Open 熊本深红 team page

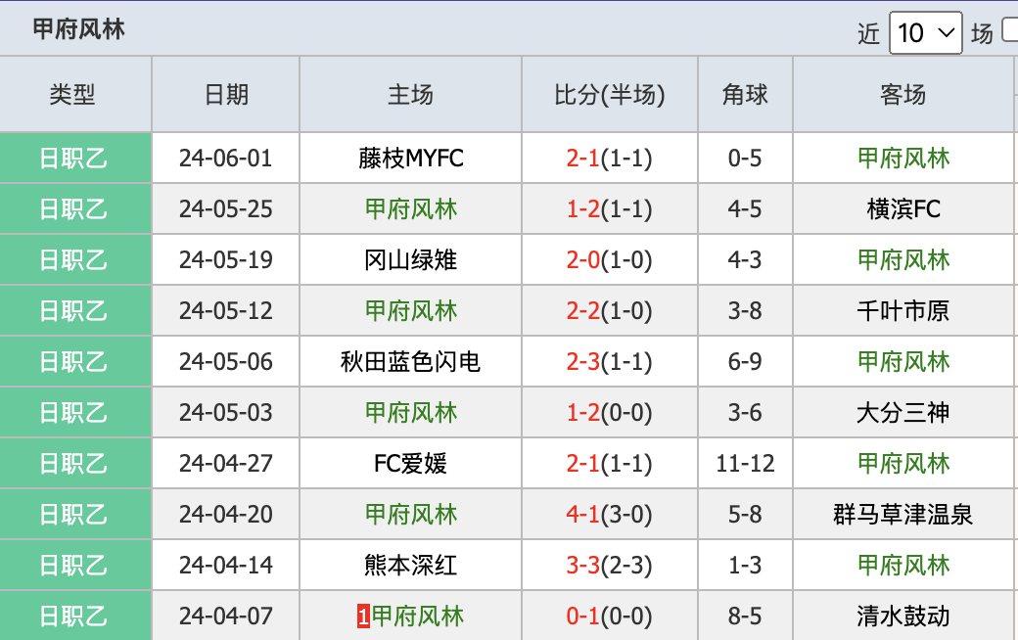410,565
